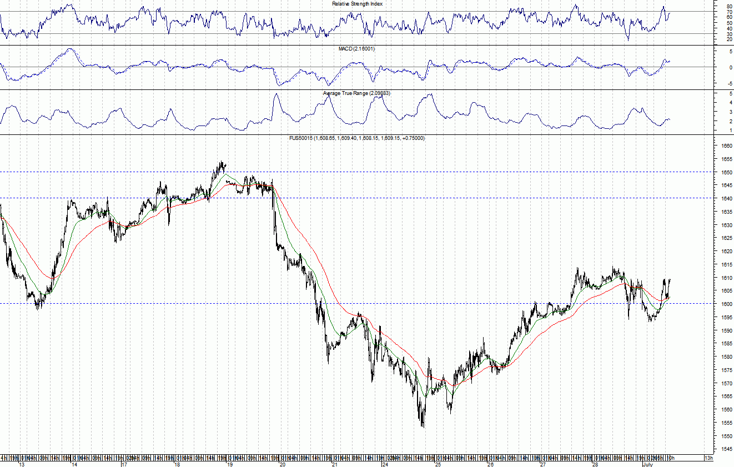
Task: Click the date label 25 on time axis
Action: click(x=438, y=464)
